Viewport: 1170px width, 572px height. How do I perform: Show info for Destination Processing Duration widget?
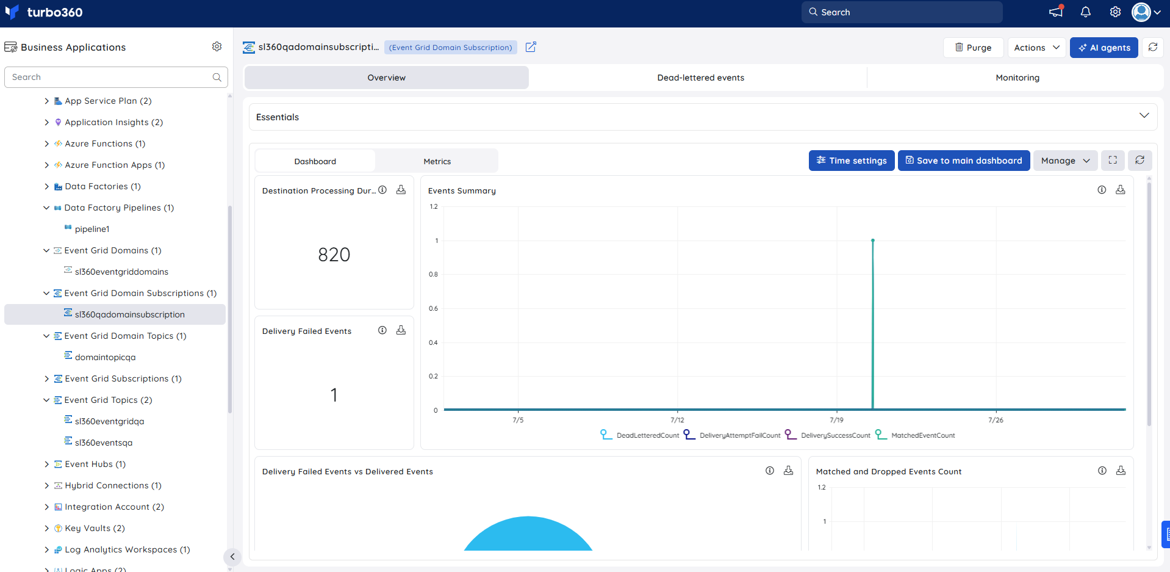point(382,190)
